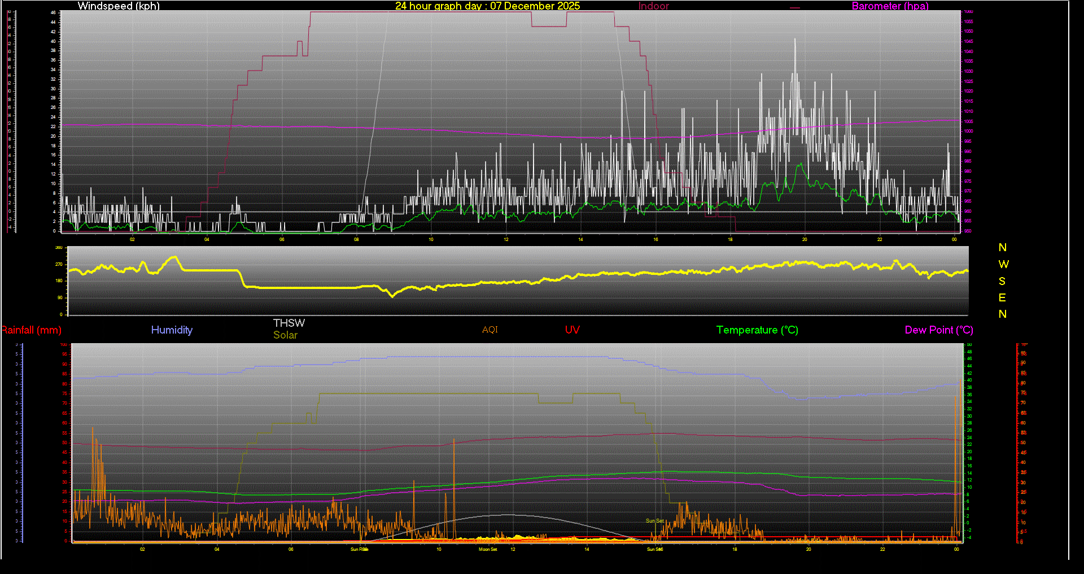This screenshot has width=1084, height=574.
Task: Click the Barometer (hpa) legend label
Action: click(x=890, y=6)
